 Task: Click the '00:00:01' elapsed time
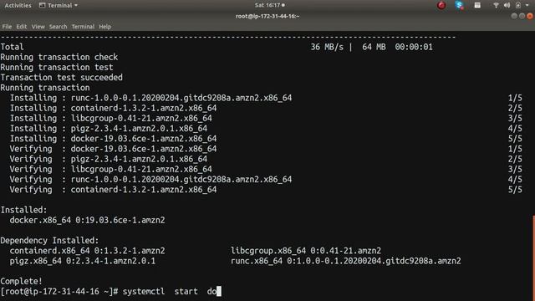[414, 47]
